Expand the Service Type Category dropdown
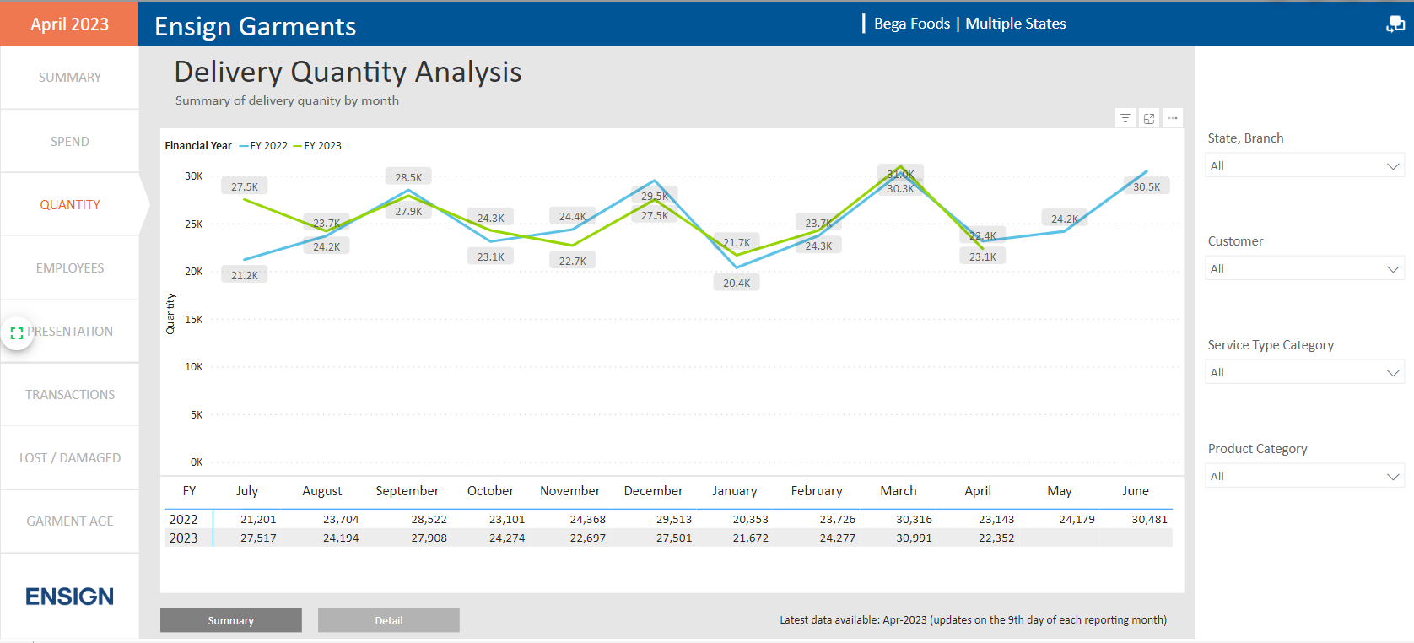Viewport: 1414px width, 643px height. pos(1304,372)
